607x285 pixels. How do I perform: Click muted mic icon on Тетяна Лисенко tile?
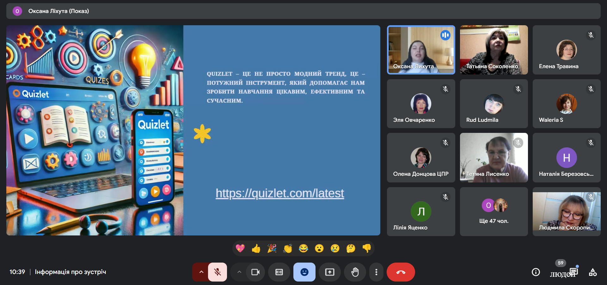tap(518, 143)
